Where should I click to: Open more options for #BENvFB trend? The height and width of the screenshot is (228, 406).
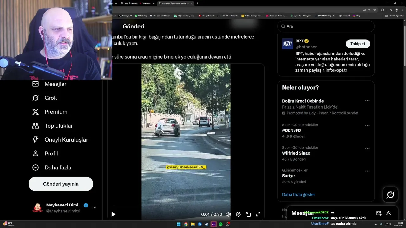(367, 126)
